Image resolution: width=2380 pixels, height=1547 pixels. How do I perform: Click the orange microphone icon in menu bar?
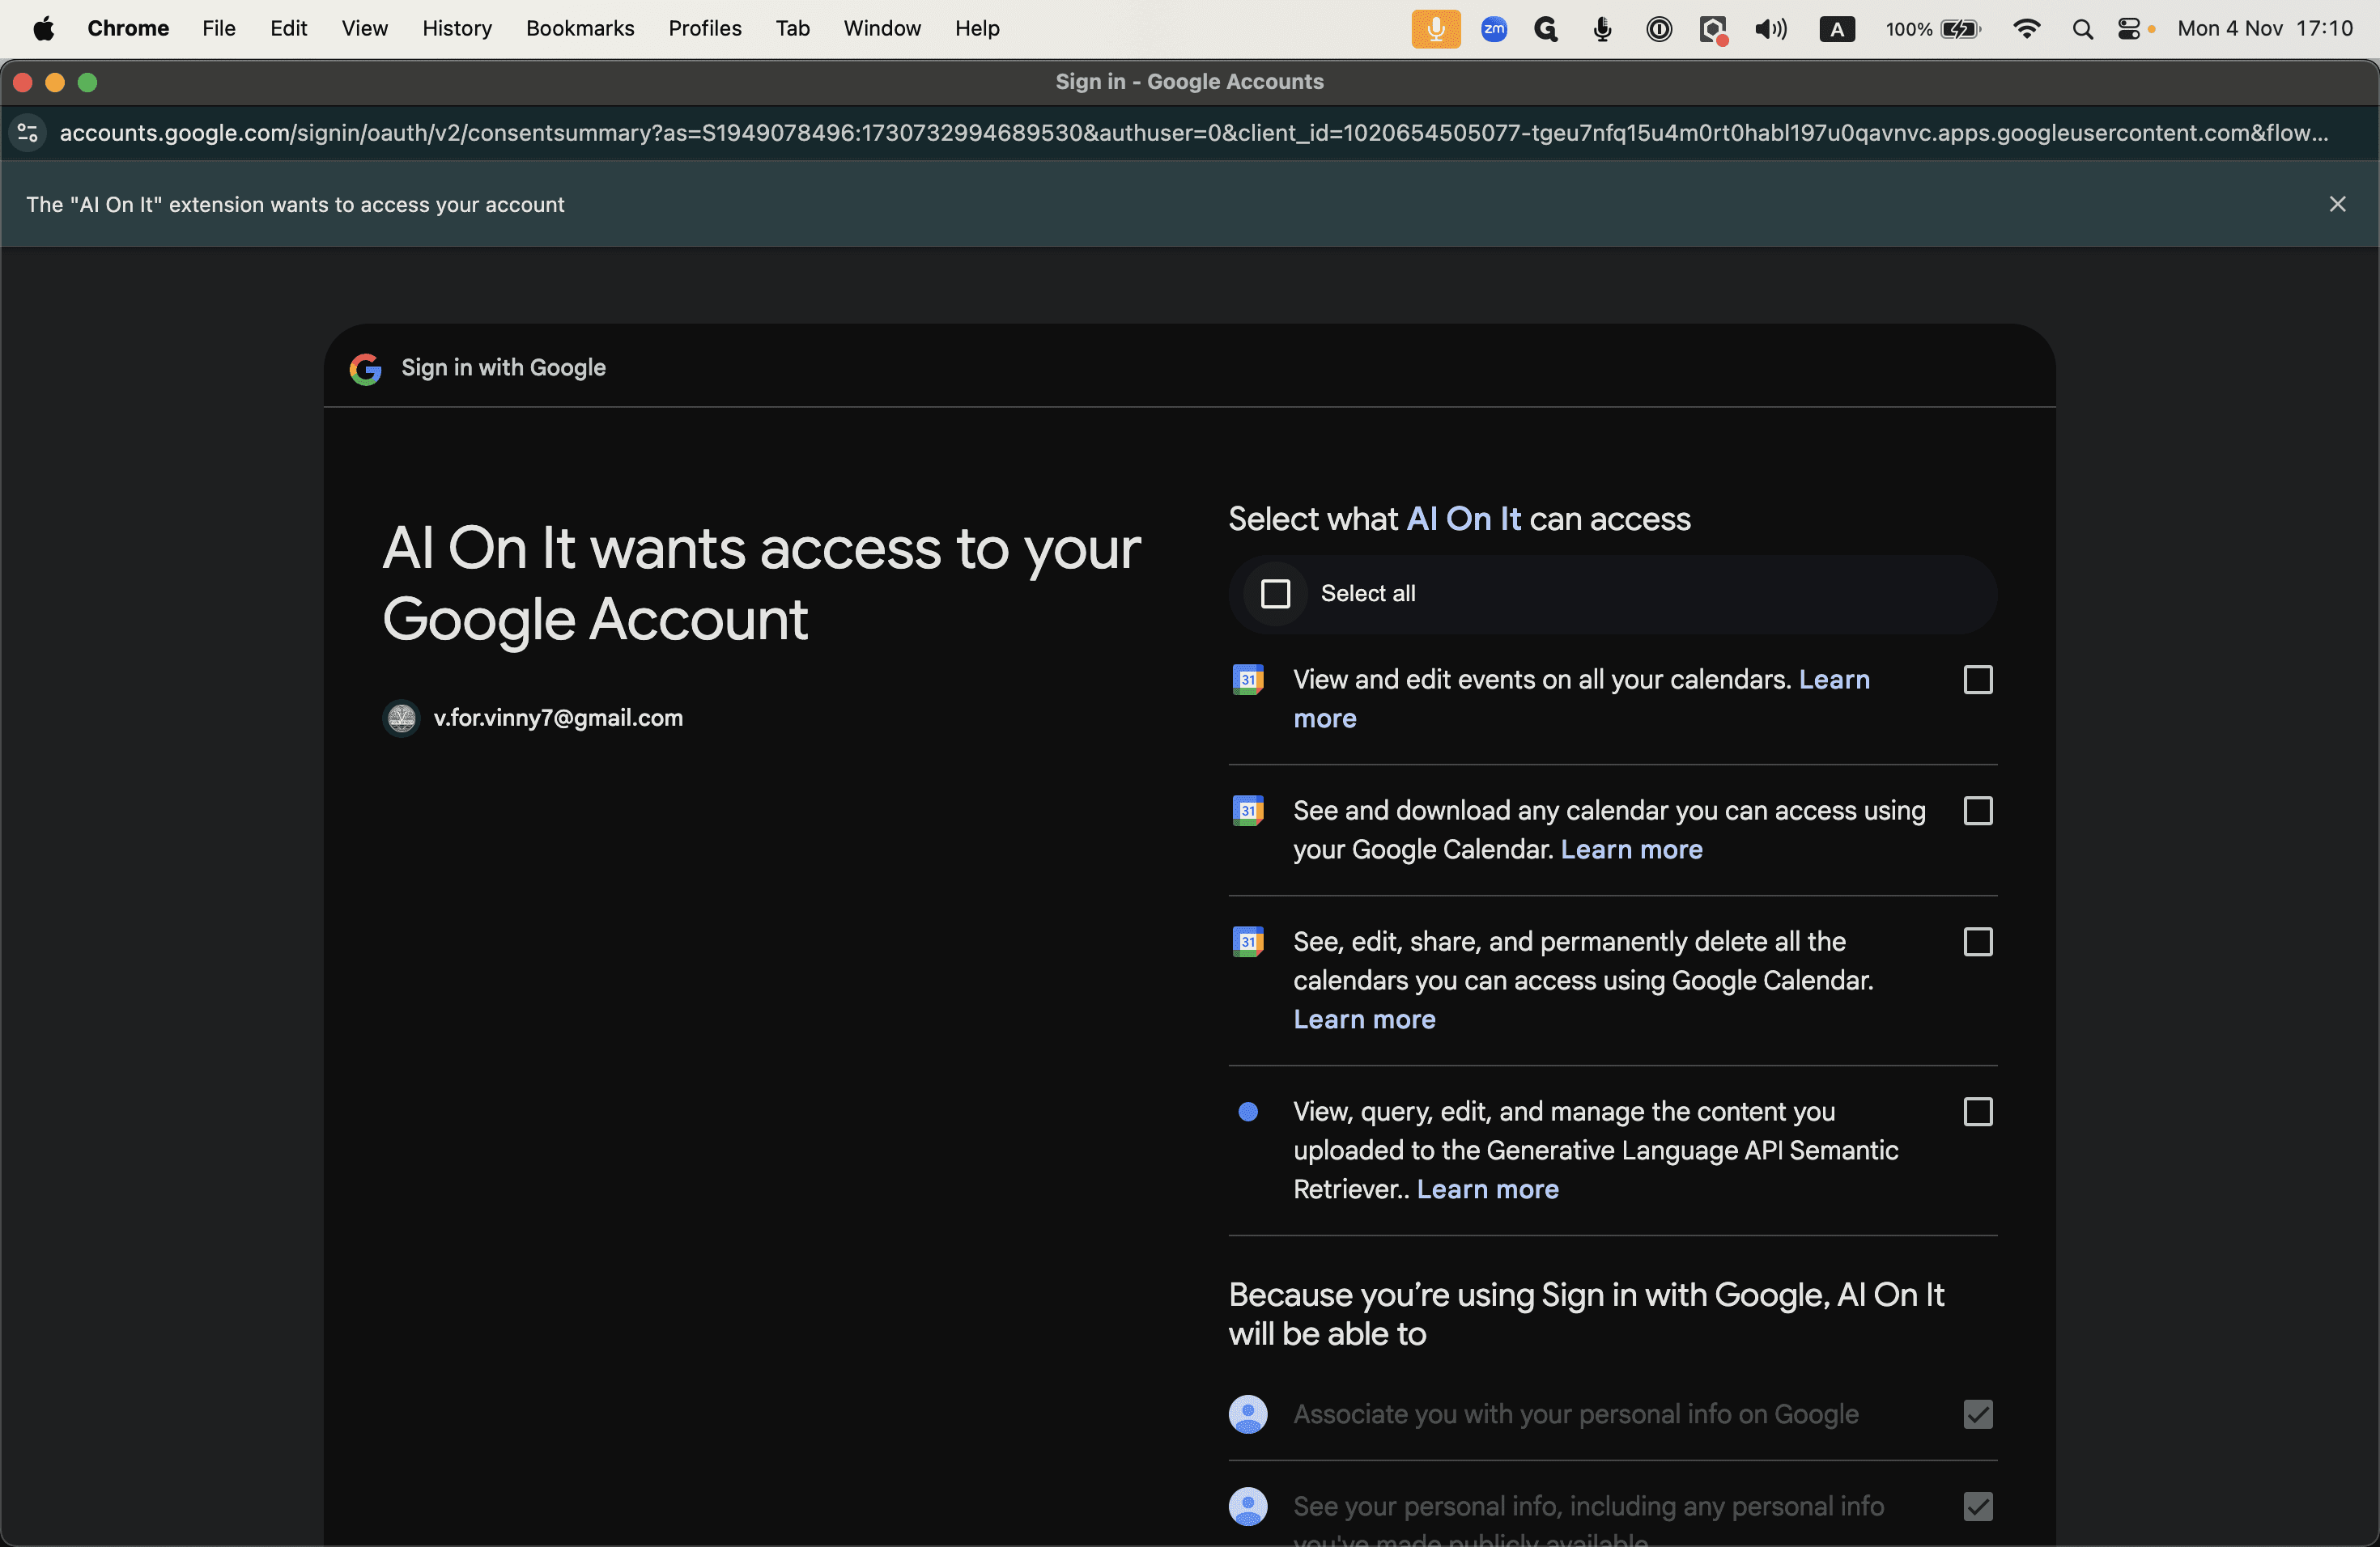point(1436,29)
